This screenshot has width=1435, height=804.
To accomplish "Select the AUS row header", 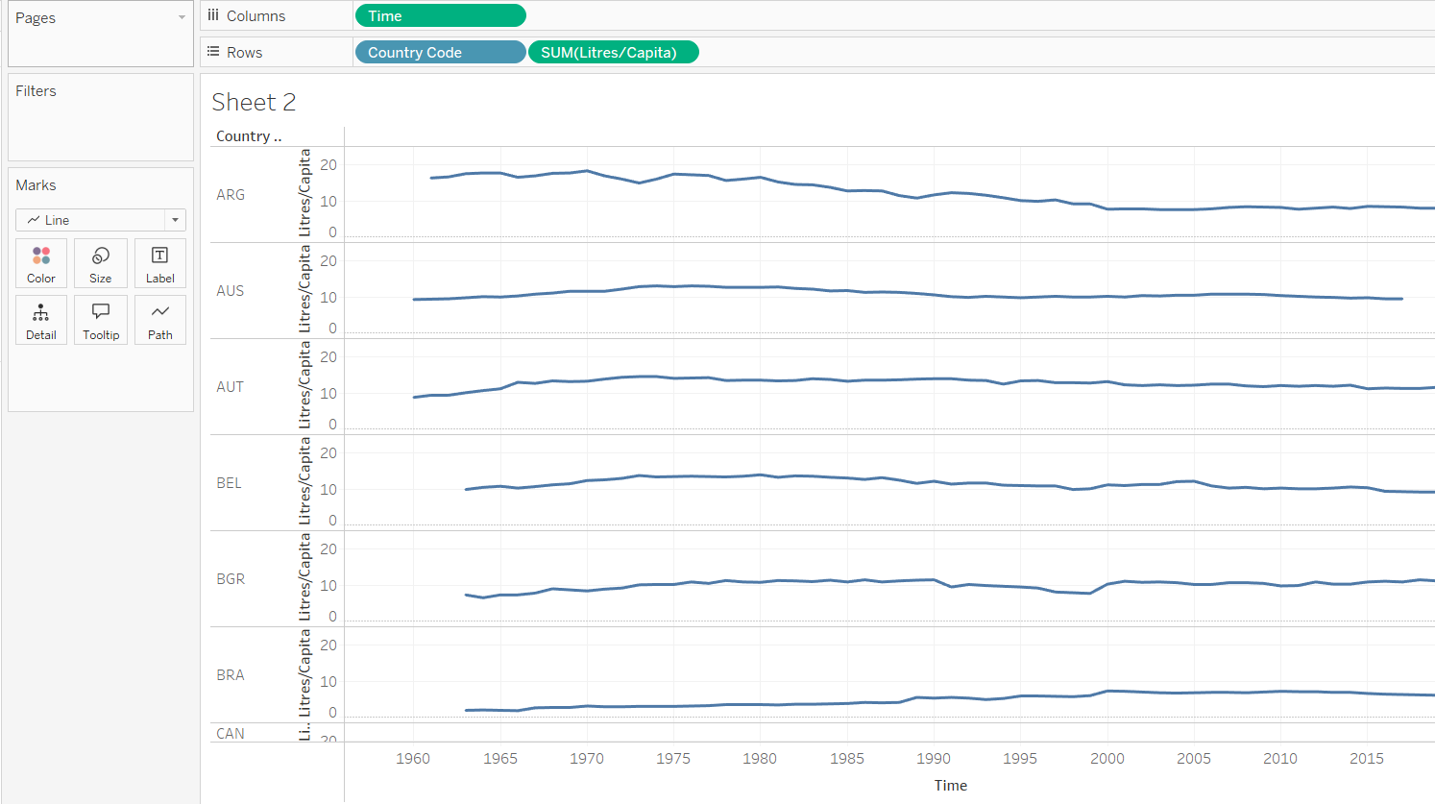I will click(231, 291).
